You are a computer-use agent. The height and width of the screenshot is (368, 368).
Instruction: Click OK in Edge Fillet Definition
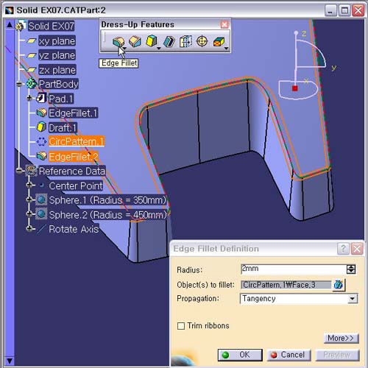pyautogui.click(x=240, y=355)
